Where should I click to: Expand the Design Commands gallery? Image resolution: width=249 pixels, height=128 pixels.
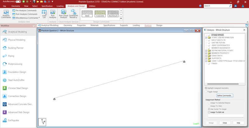(x=121, y=19)
